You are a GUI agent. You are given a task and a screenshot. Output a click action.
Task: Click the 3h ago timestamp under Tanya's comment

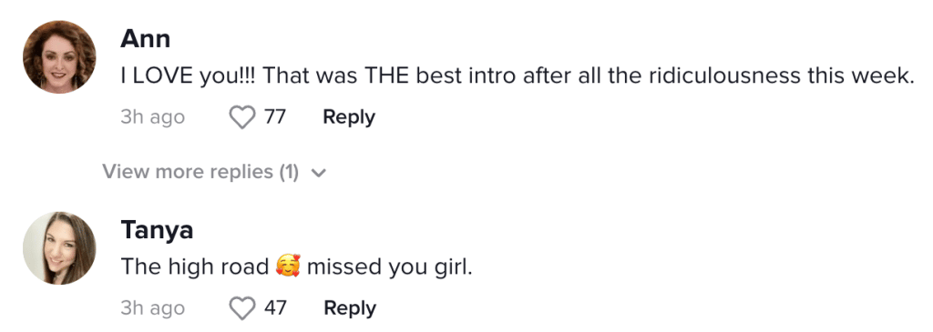click(152, 308)
